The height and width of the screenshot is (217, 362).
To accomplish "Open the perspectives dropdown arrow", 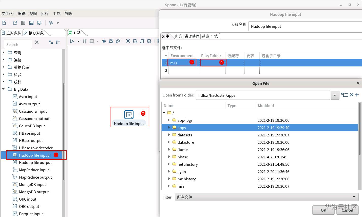I will point(58,23).
